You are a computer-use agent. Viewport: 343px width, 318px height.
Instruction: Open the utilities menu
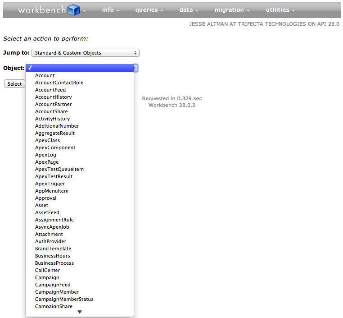280,10
